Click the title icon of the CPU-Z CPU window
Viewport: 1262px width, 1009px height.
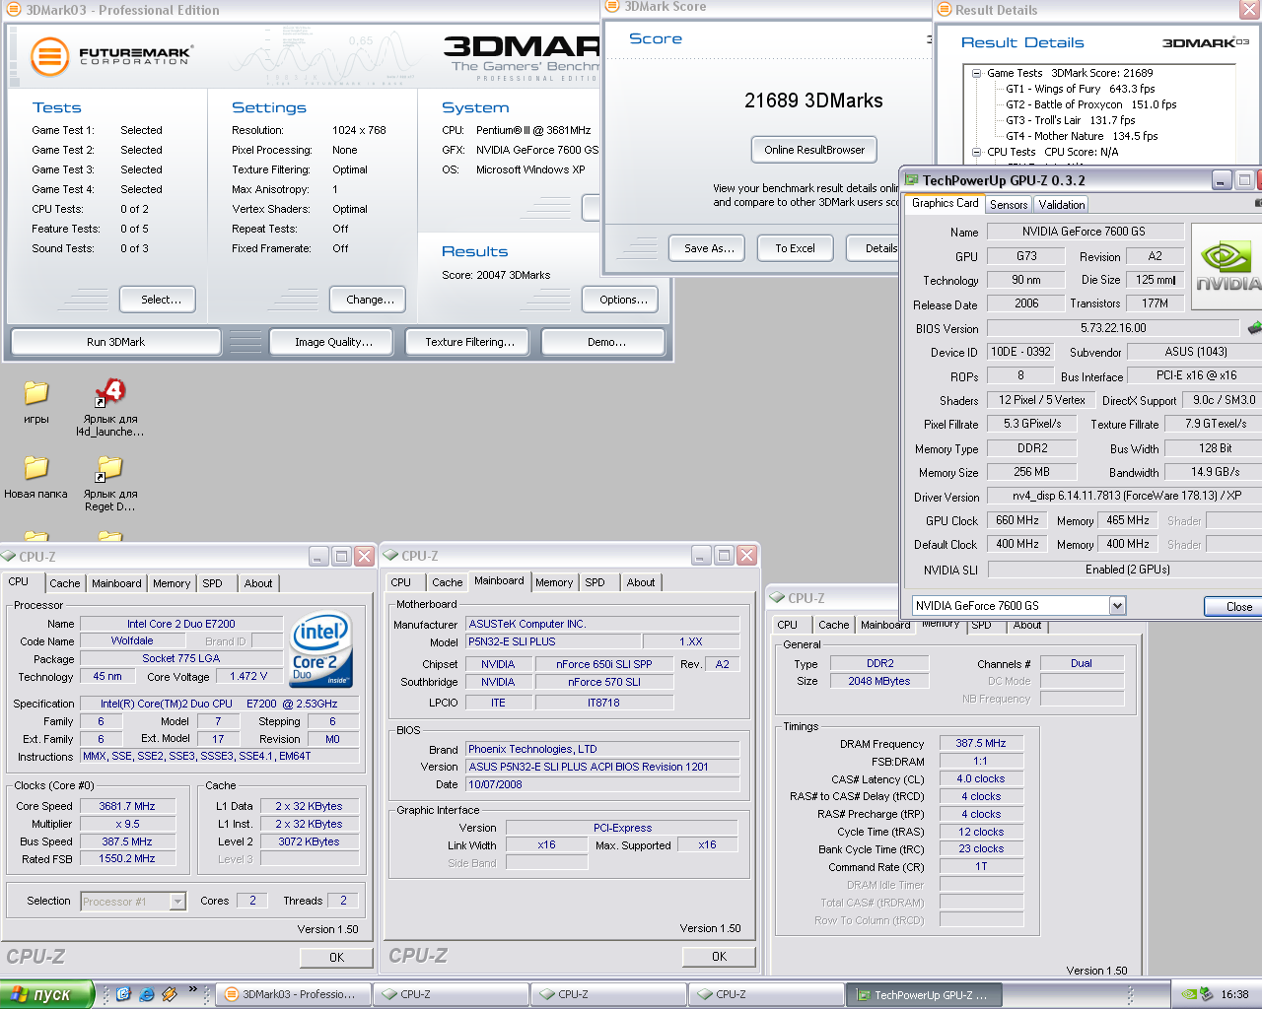pos(9,556)
